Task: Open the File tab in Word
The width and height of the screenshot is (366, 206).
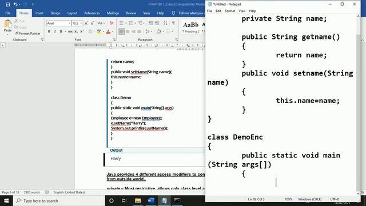Action: (7, 13)
